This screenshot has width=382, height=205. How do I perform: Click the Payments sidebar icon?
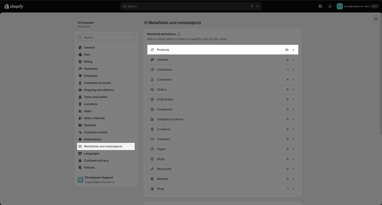pyautogui.click(x=80, y=69)
